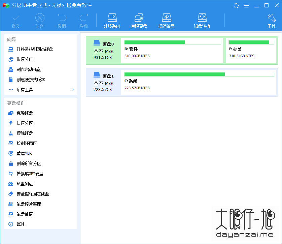Click 310.00GB NTFS size text
The image size is (282, 244).
[137, 56]
